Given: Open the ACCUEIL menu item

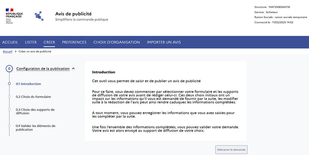Looking at the screenshot, I should pos(10,42).
